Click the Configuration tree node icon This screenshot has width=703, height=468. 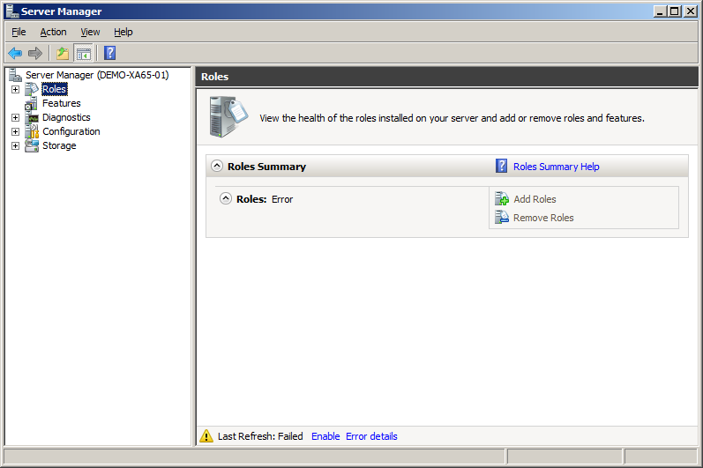(x=32, y=131)
